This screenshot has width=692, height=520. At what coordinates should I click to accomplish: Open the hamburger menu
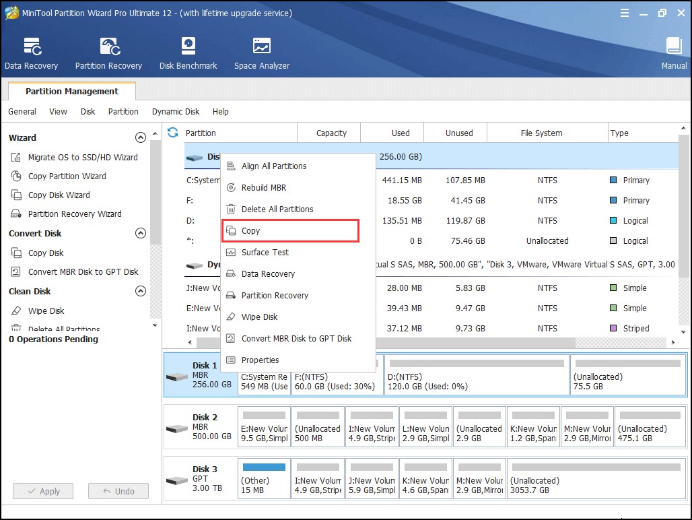pyautogui.click(x=624, y=12)
